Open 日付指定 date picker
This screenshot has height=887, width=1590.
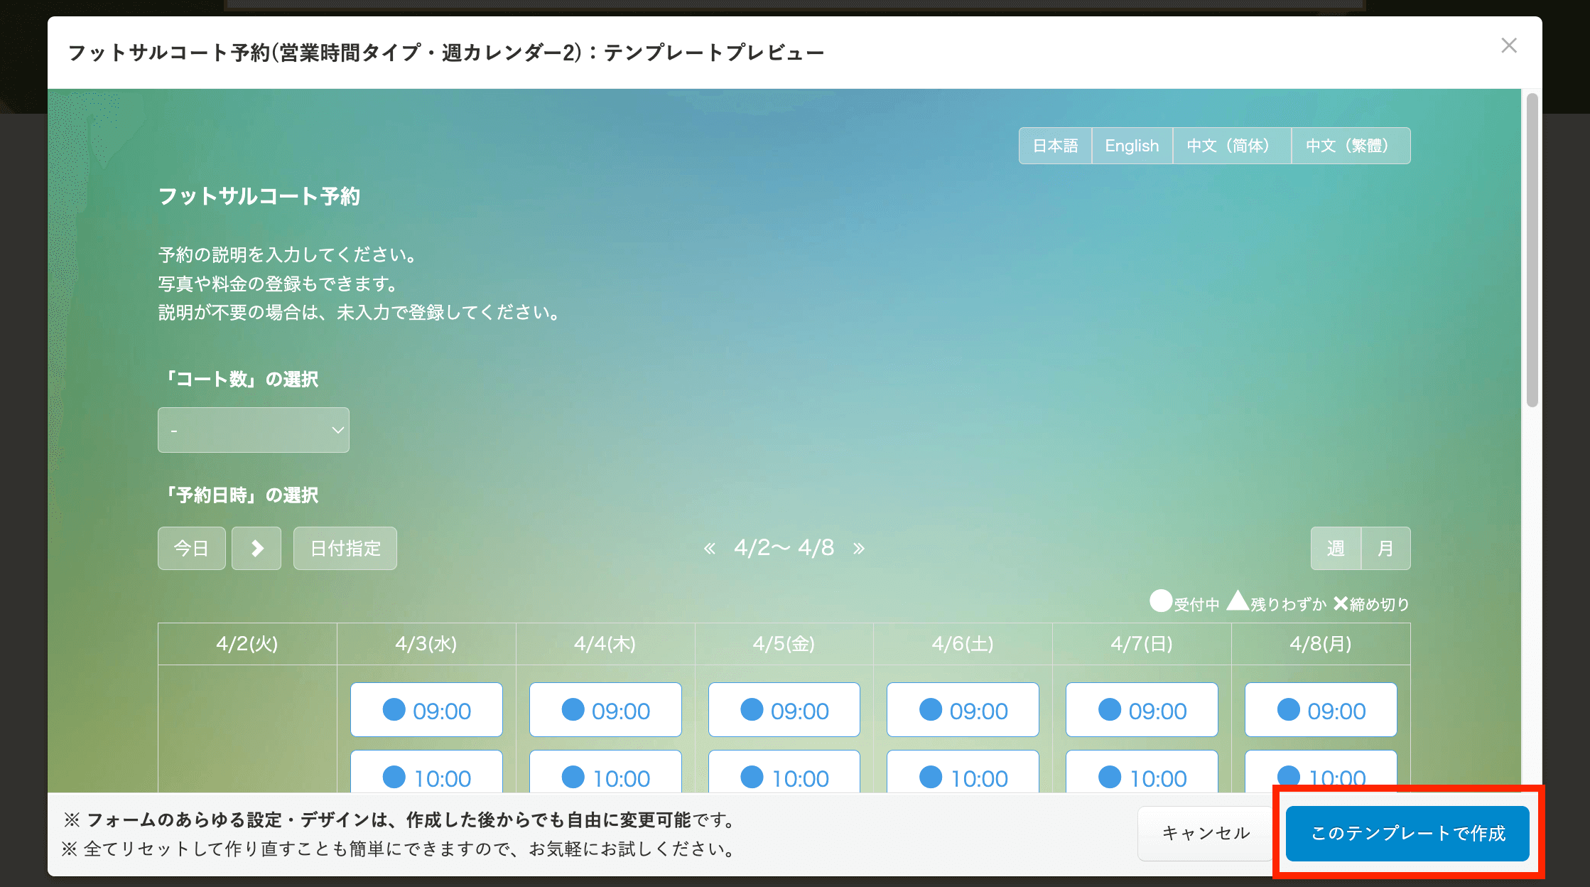(x=345, y=548)
